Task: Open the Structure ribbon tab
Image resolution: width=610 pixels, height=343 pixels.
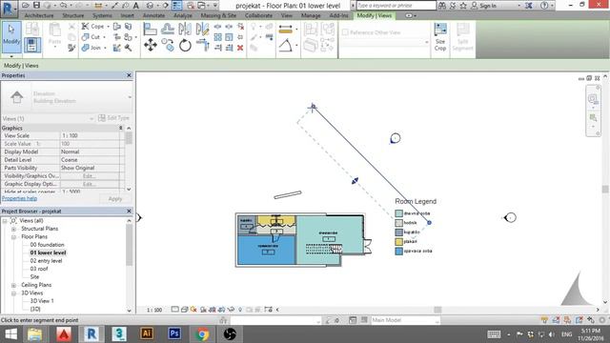Action: point(73,15)
